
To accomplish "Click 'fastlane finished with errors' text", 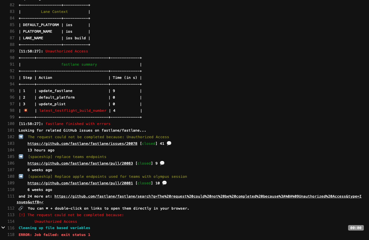I will point(78,124).
